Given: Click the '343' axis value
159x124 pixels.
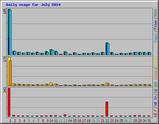Looking at the screenshot, I should pos(5,90).
